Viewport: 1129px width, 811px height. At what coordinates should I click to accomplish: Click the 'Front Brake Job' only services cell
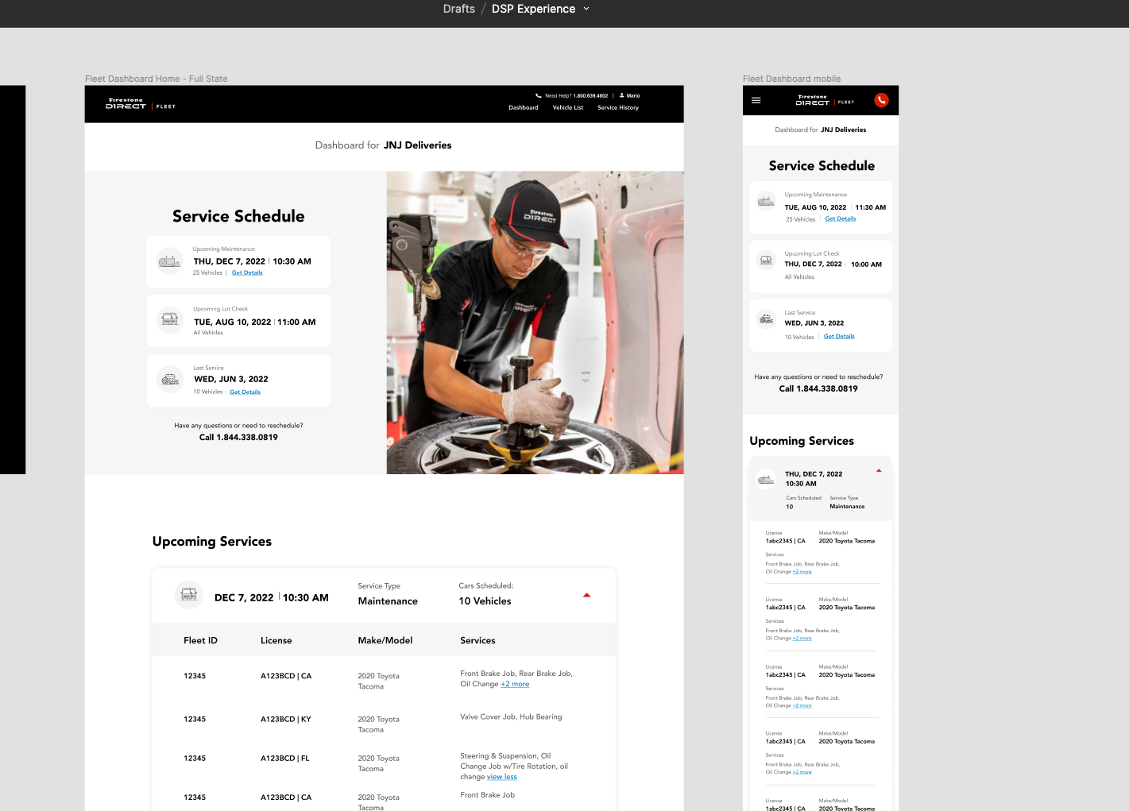point(487,795)
